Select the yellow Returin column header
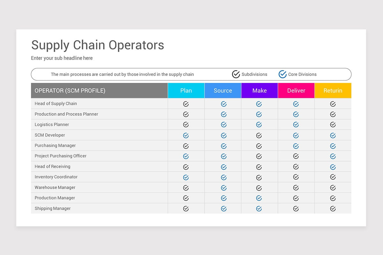This screenshot has height=255, width=383. [333, 91]
